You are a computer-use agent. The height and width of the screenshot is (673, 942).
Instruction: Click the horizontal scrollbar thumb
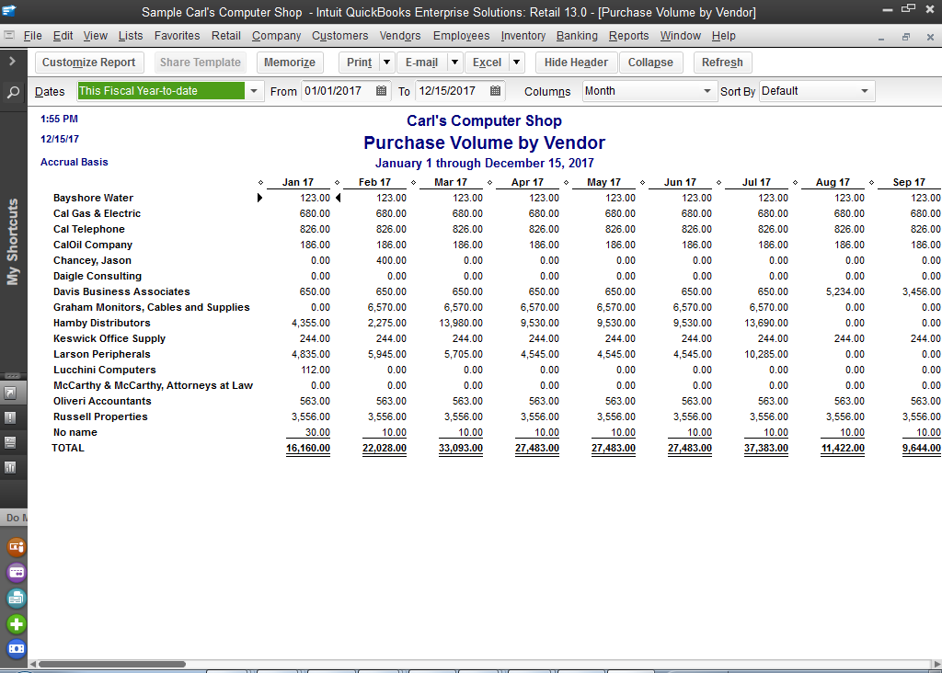(111, 664)
